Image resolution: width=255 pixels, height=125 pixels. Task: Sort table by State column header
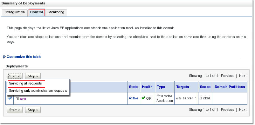133,87
